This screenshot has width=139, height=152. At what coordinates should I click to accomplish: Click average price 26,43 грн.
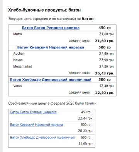pyautogui.click(x=105, y=73)
